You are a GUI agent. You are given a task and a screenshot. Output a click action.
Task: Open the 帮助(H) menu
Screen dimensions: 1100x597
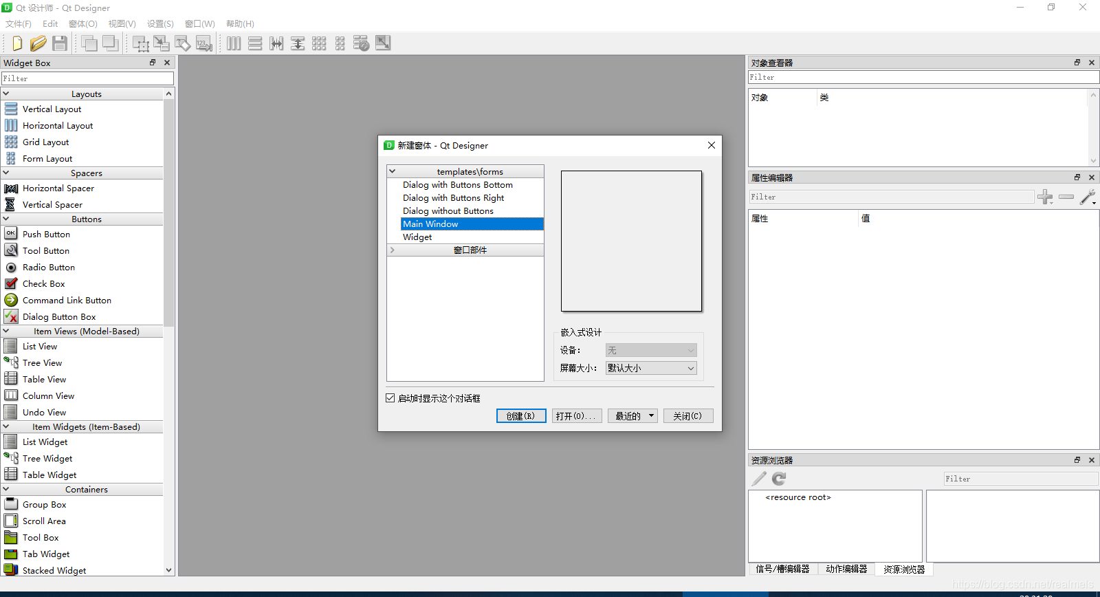pyautogui.click(x=240, y=24)
